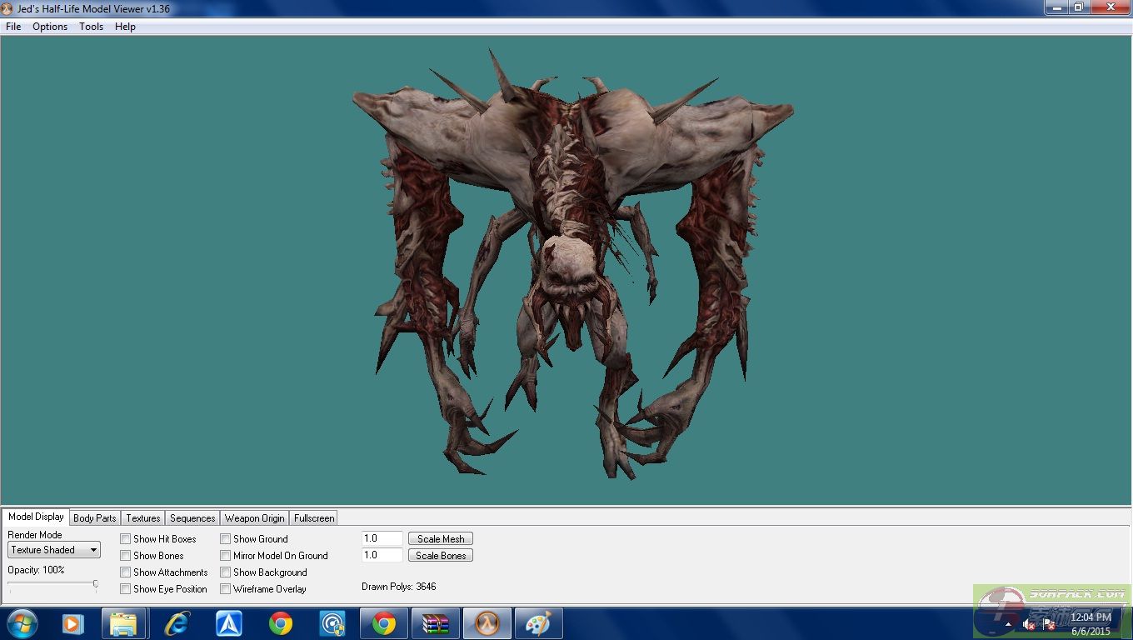Image resolution: width=1133 pixels, height=640 pixels.
Task: Launch Internet Explorer from taskbar
Action: click(177, 623)
